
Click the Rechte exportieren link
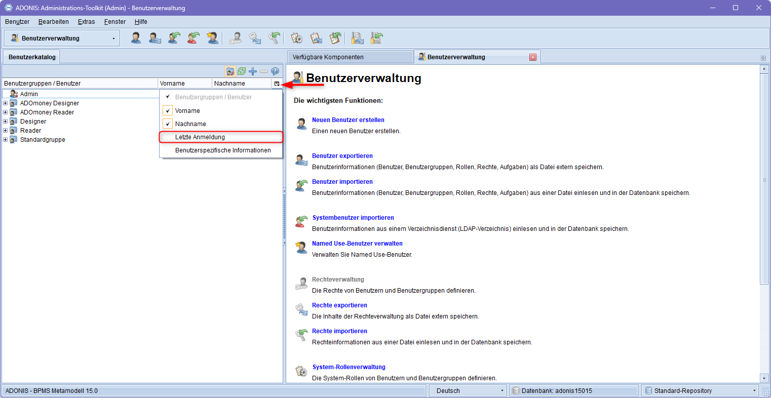click(339, 305)
